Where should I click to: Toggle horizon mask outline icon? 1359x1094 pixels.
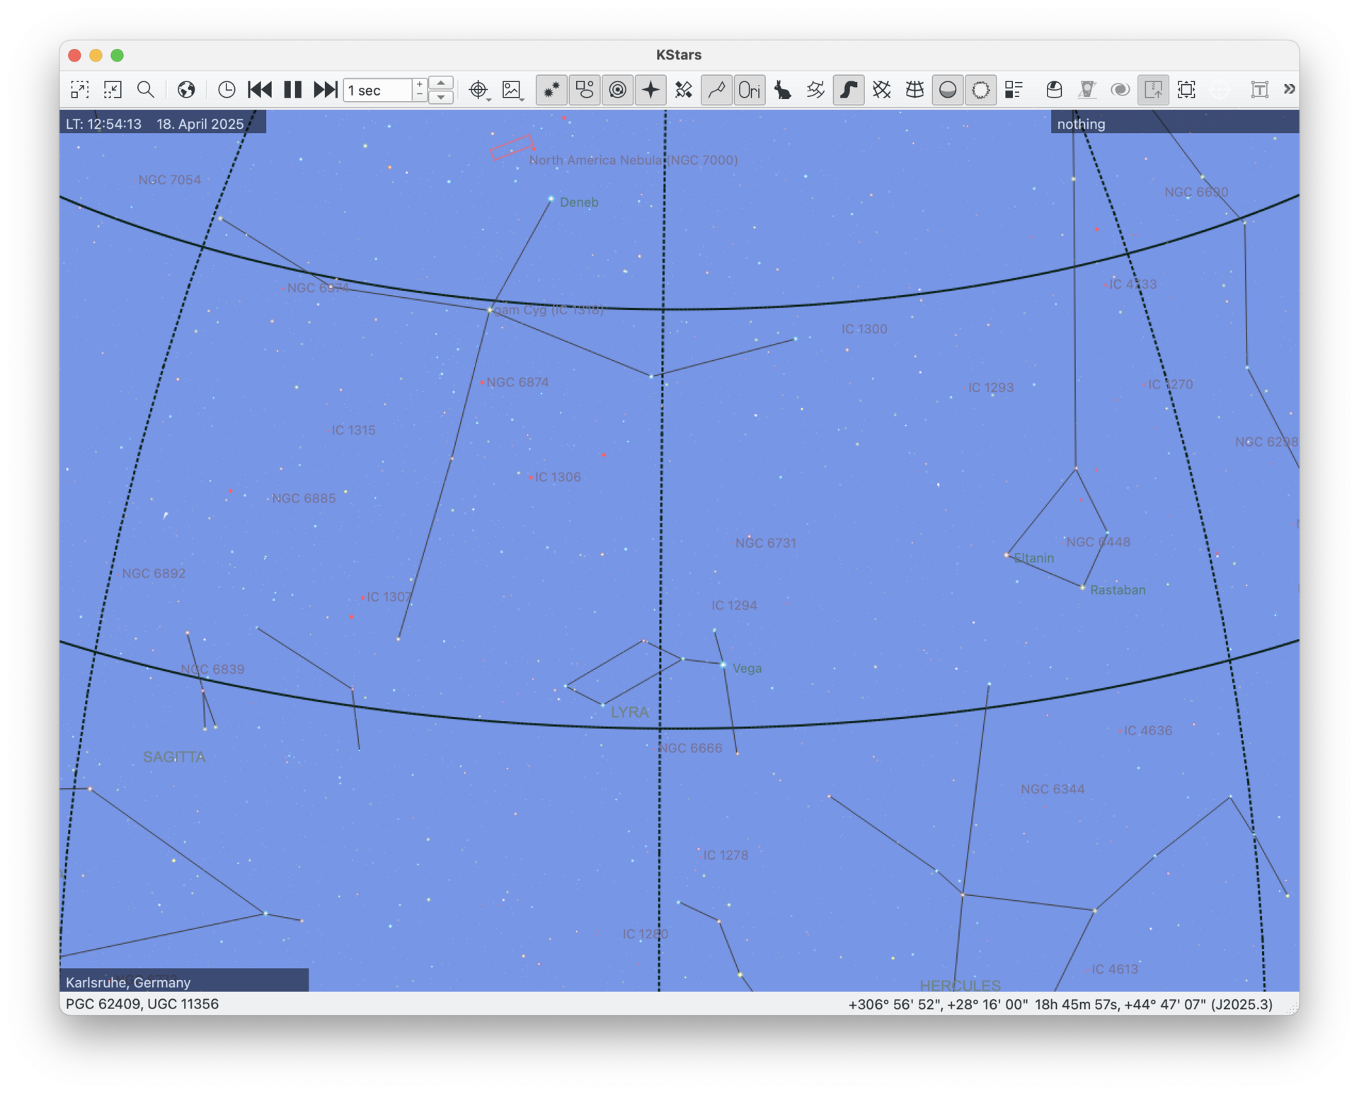tap(980, 90)
